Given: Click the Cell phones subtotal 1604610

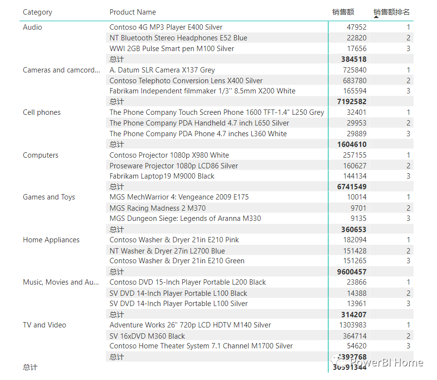Looking at the screenshot, I should (352, 145).
